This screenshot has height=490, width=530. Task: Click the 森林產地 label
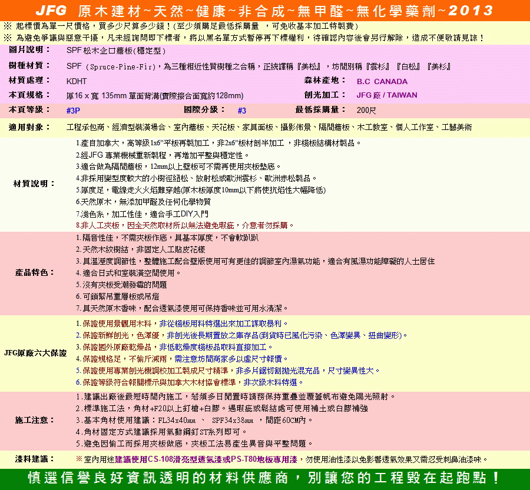pos(325,81)
